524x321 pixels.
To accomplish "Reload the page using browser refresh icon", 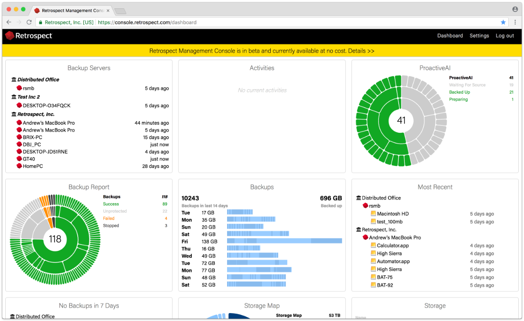I will 29,22.
